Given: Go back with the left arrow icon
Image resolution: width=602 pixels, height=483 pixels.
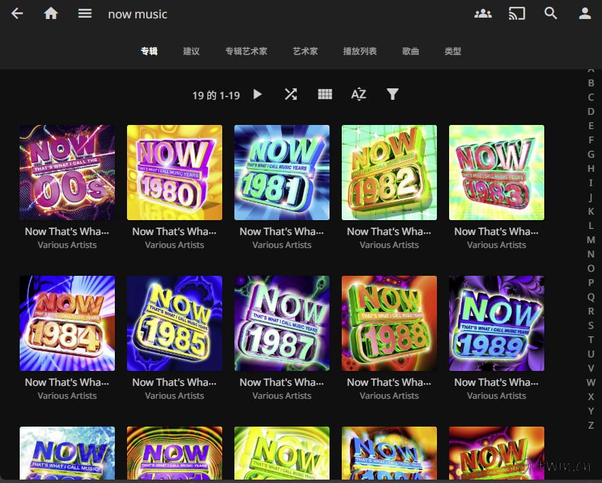Looking at the screenshot, I should pos(17,14).
